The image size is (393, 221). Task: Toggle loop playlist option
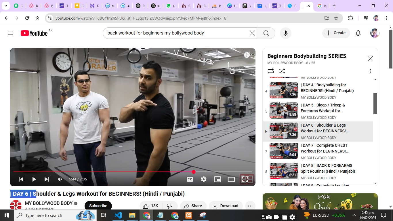click(270, 71)
